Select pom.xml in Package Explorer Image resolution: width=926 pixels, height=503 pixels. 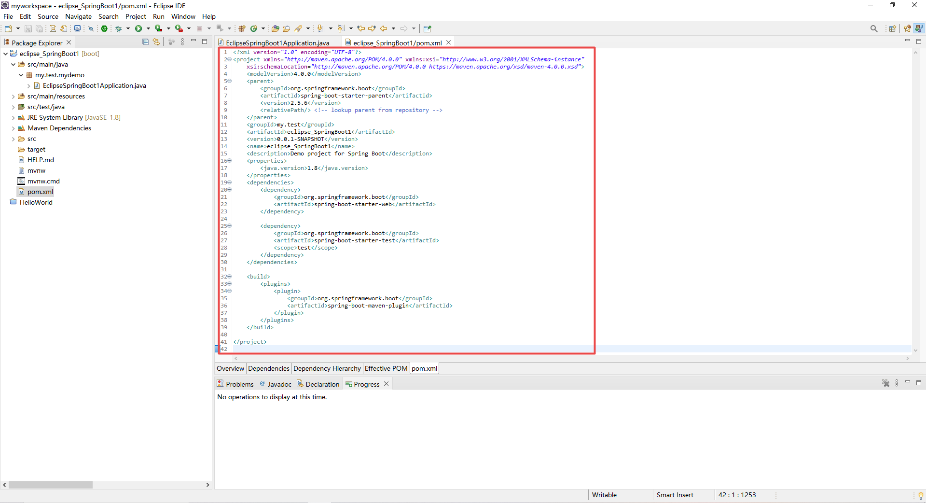tap(40, 192)
